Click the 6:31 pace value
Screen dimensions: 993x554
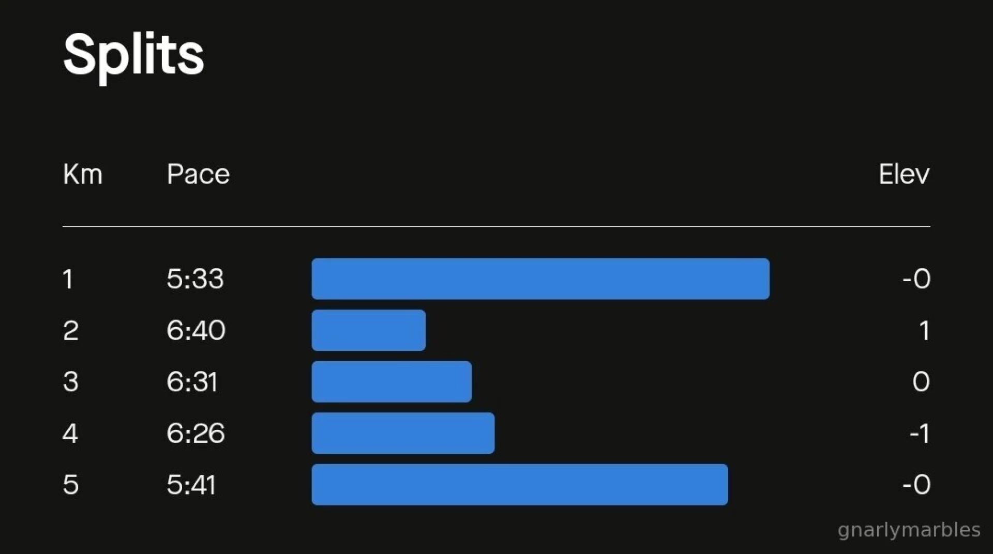pyautogui.click(x=192, y=382)
